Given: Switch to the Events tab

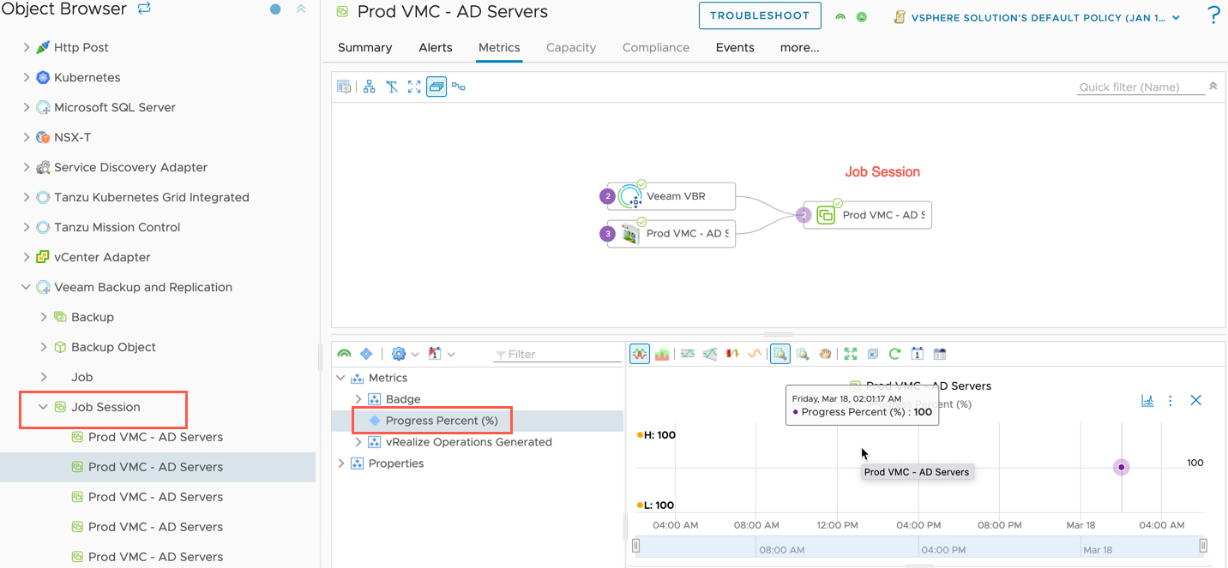Looking at the screenshot, I should click(x=735, y=48).
